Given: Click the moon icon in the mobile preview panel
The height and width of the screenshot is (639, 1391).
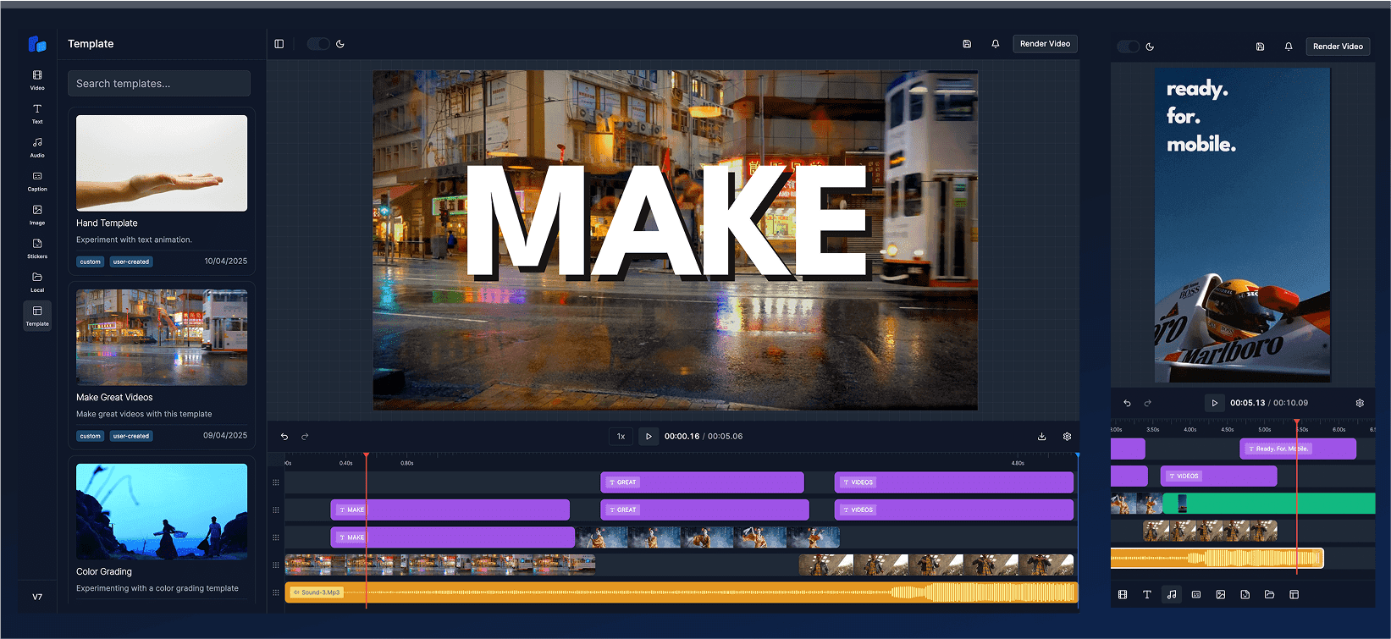Looking at the screenshot, I should 1150,47.
